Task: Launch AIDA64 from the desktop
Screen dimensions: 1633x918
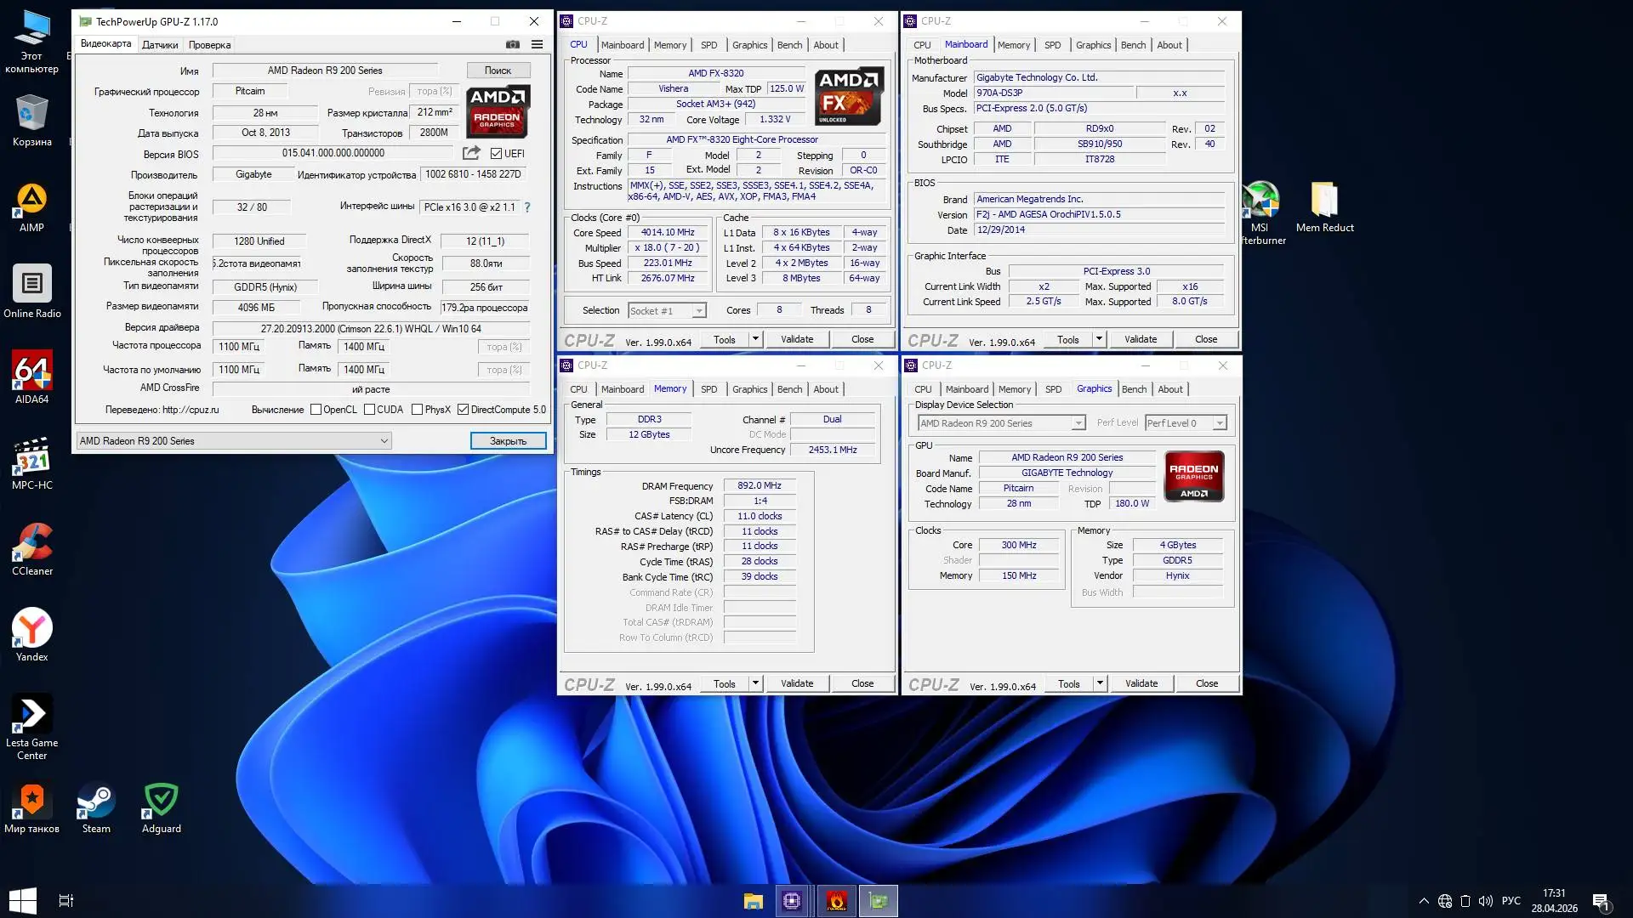Action: [31, 377]
